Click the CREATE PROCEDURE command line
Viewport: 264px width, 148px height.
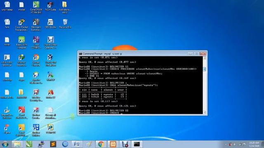[x=138, y=69]
